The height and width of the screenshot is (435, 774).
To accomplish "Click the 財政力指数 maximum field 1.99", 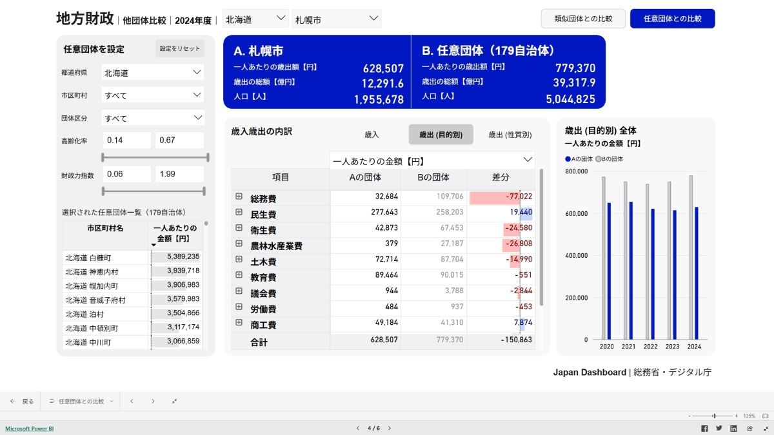I will tap(180, 174).
